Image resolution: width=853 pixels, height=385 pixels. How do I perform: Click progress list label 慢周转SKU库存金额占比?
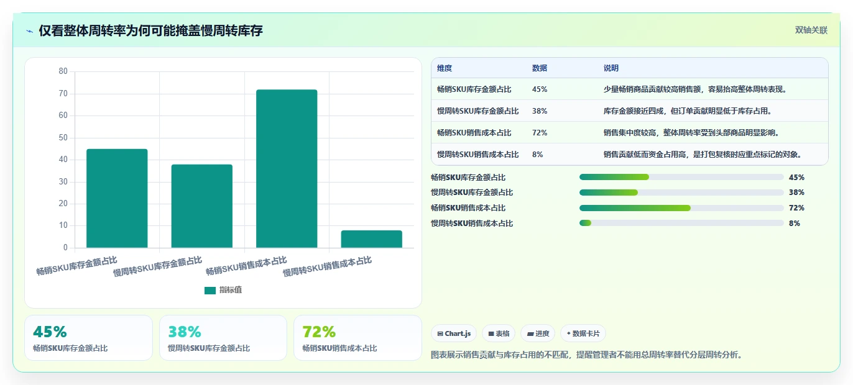coord(472,192)
